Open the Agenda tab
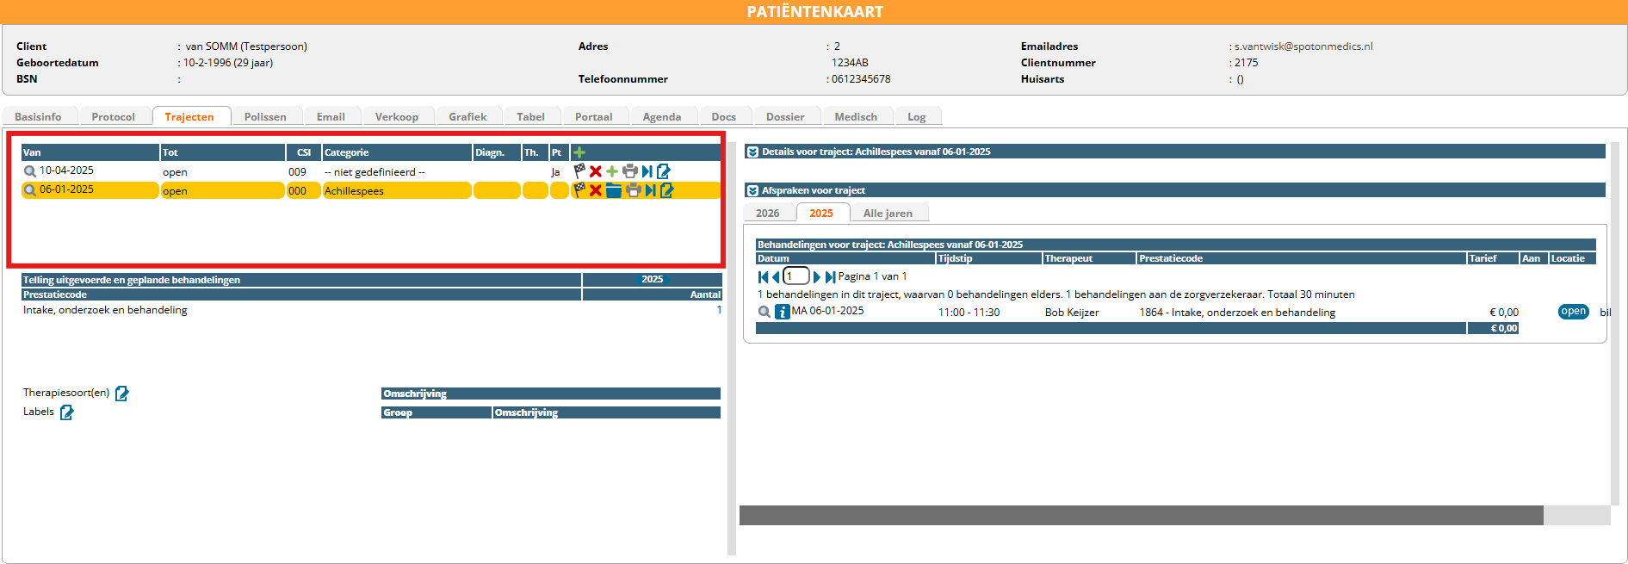This screenshot has height=564, width=1628. click(661, 116)
